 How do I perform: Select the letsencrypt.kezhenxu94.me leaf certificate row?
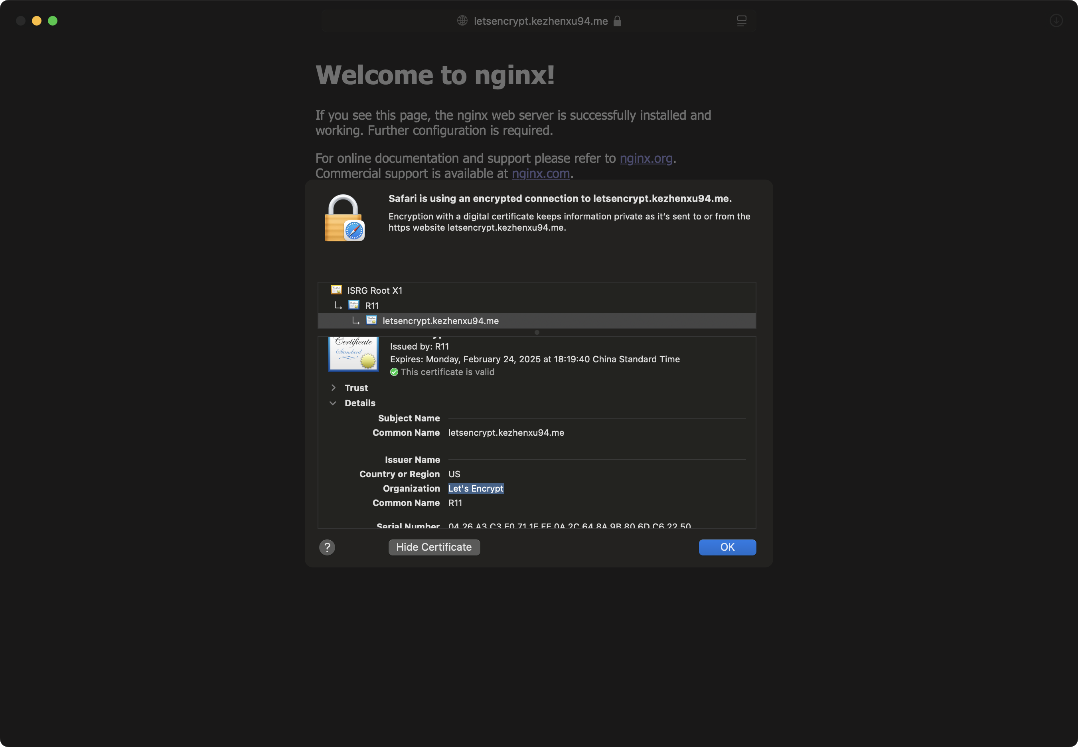(440, 321)
